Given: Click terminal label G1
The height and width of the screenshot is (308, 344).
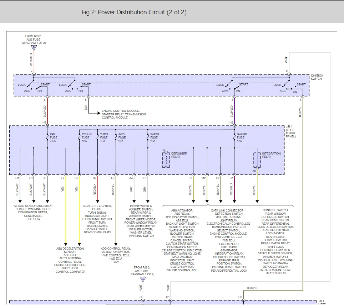Looking at the screenshot, I should coord(17,178).
